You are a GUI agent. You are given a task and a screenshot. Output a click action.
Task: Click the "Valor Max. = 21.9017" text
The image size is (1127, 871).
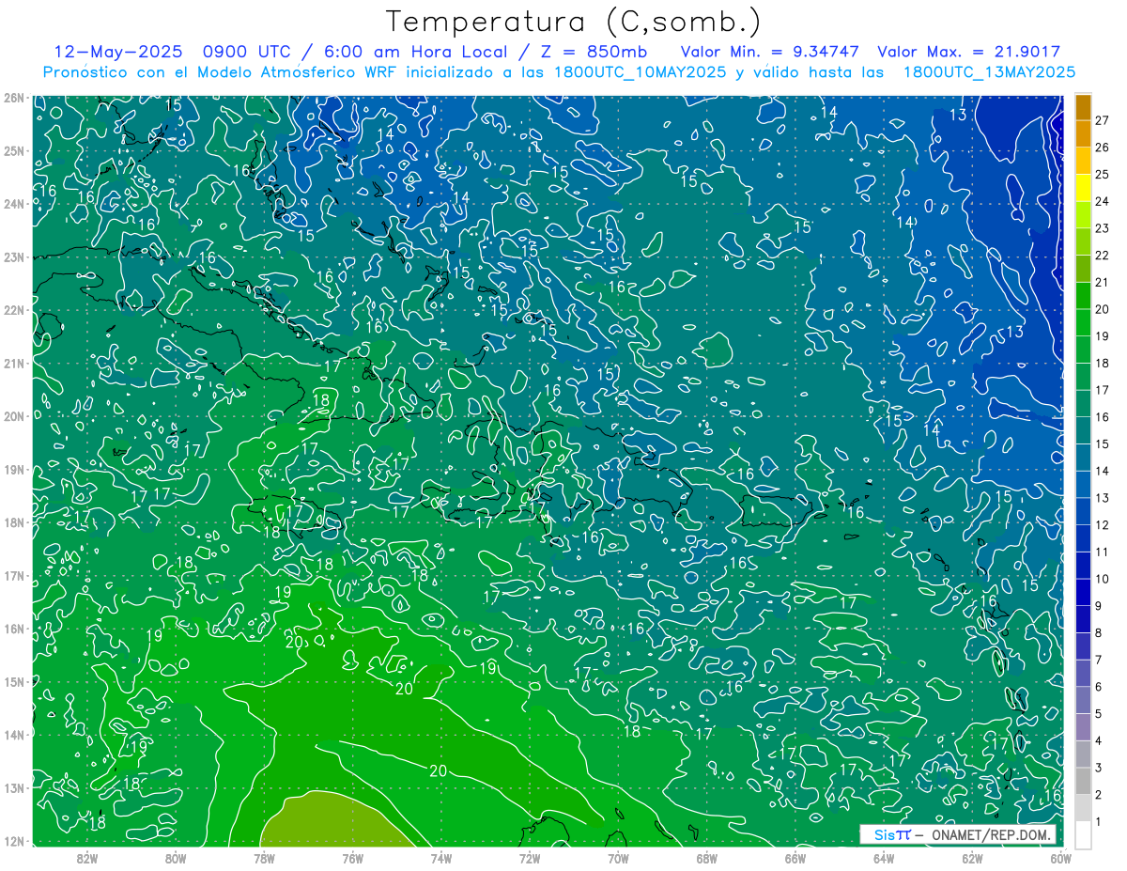(x=969, y=52)
